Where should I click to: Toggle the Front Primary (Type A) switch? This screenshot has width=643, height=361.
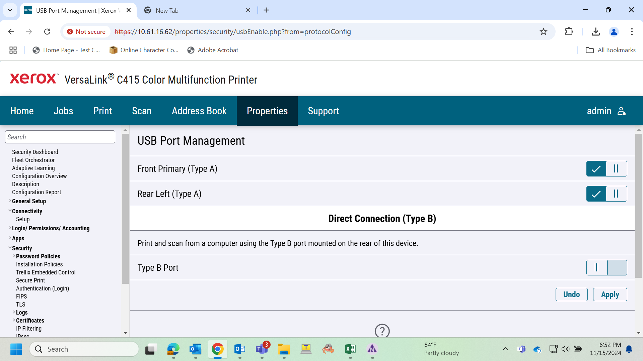coord(606,169)
